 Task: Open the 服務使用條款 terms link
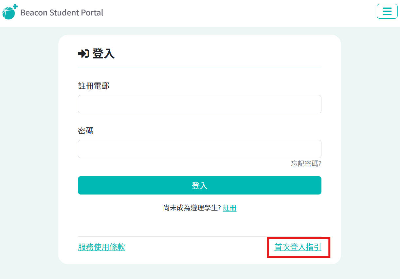(x=101, y=247)
